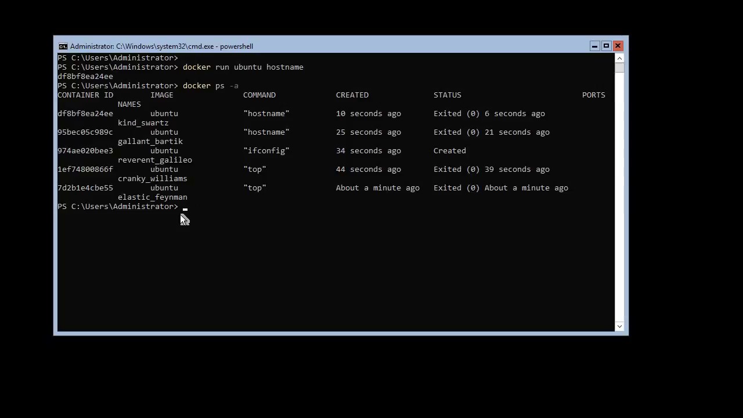This screenshot has height=418, width=743.
Task: Click the last prompt line with the cursor
Action: tap(122, 207)
